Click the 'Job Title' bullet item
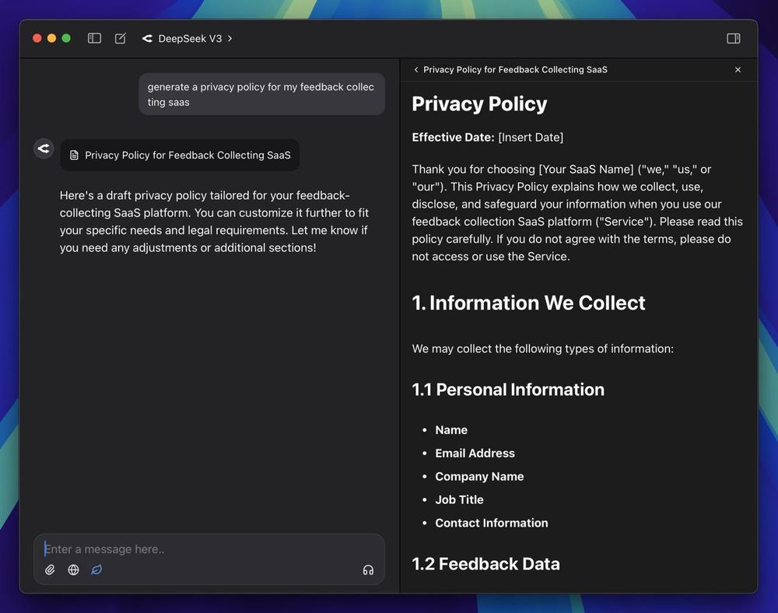778x613 pixels. tap(459, 500)
